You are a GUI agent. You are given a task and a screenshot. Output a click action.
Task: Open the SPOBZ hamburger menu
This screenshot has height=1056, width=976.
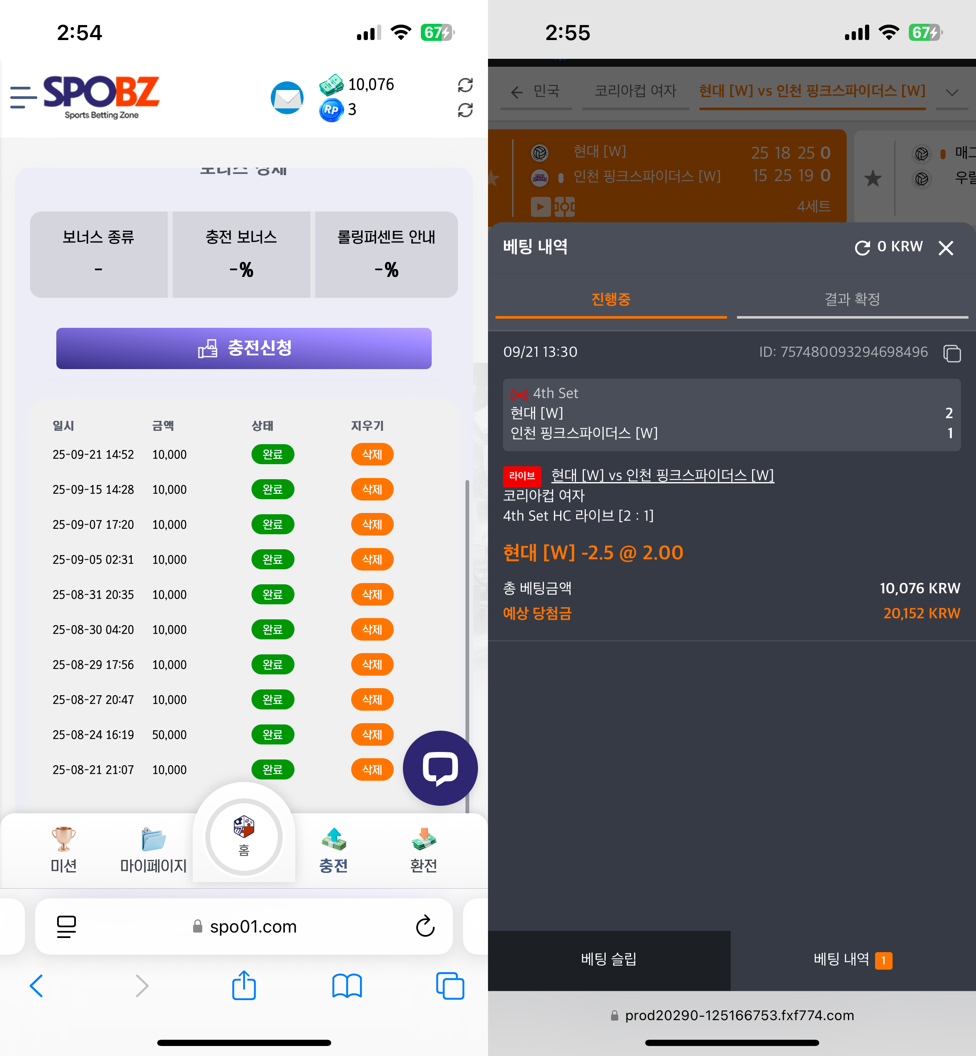tap(23, 98)
